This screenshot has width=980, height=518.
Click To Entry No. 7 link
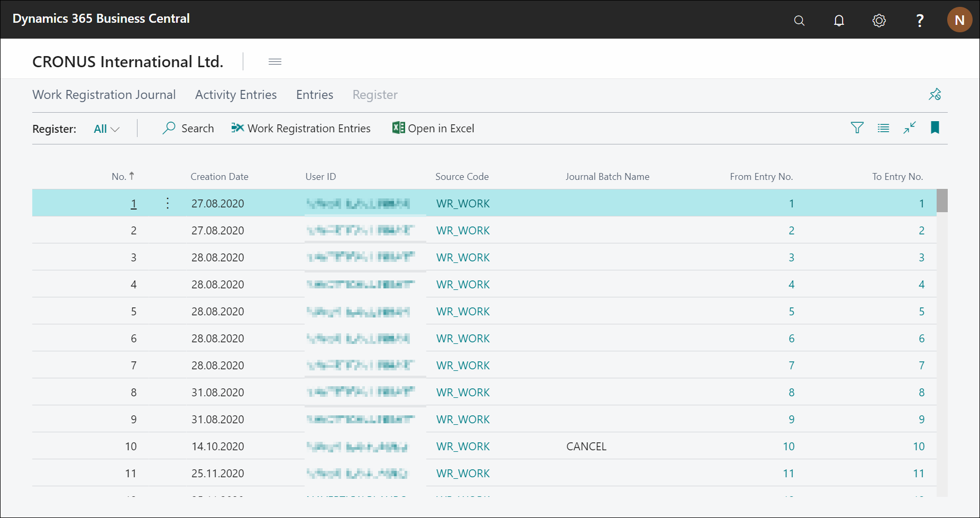click(921, 366)
